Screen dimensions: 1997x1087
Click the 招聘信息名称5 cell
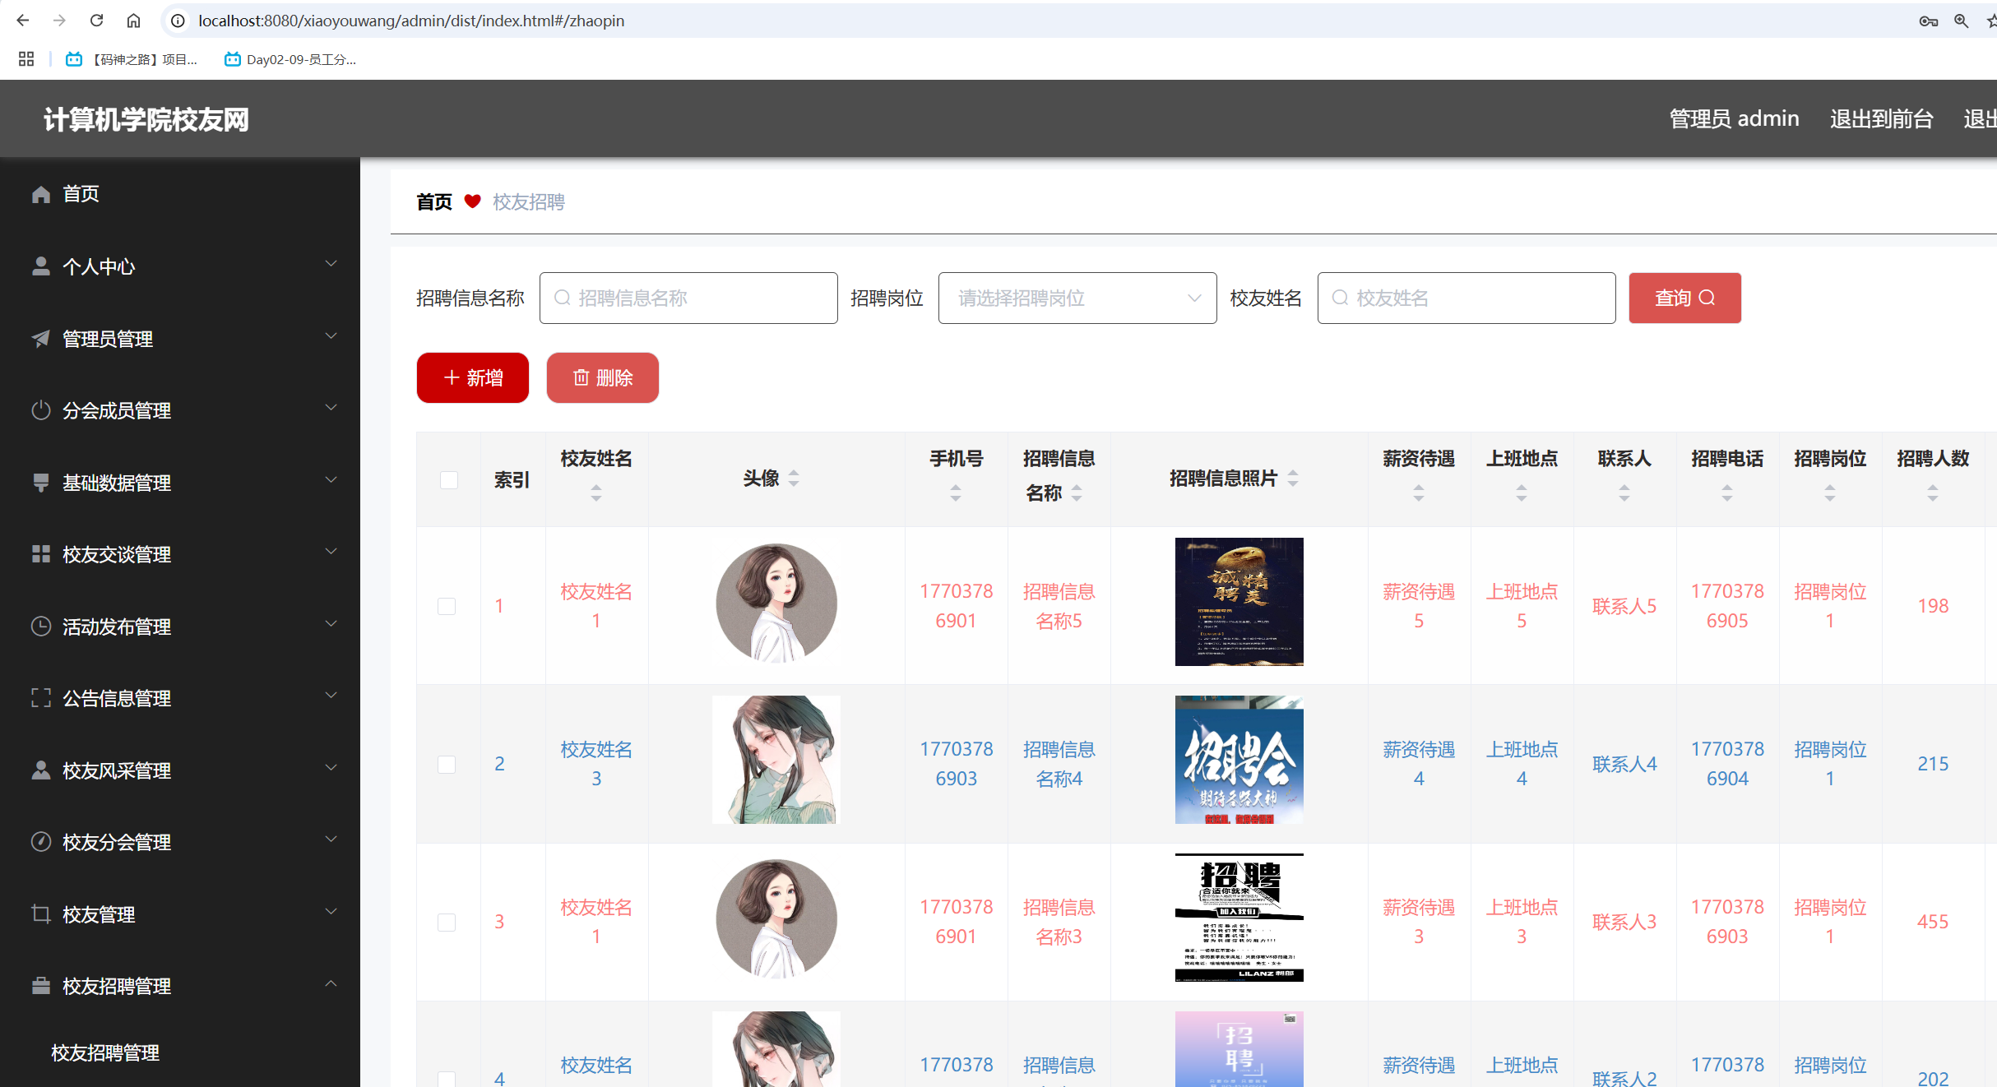[x=1059, y=606]
